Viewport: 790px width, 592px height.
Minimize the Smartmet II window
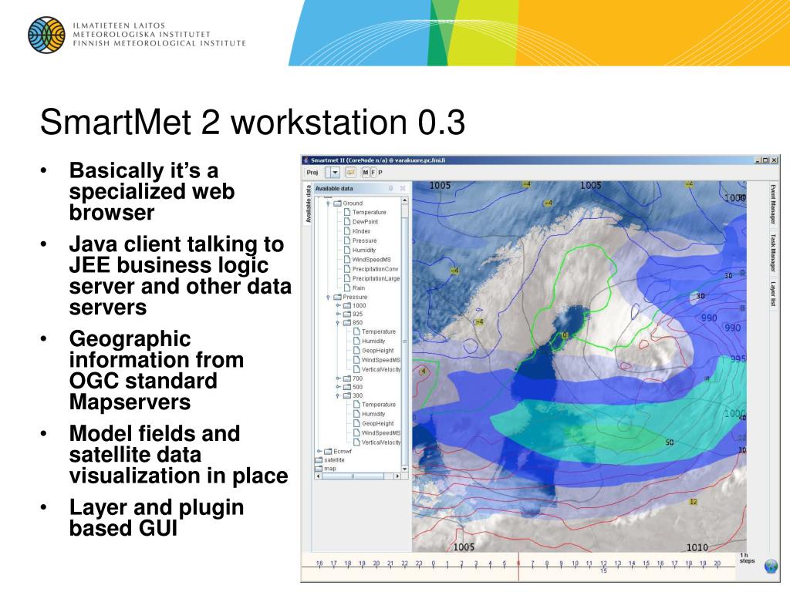[758, 160]
